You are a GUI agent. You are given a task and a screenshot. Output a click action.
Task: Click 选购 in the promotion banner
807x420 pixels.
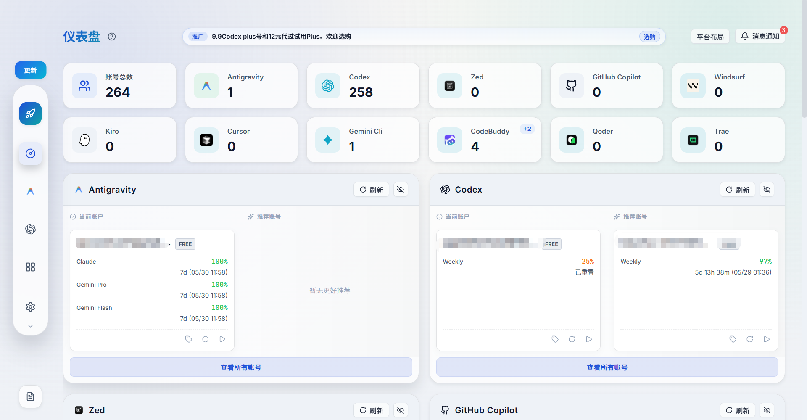coord(649,37)
